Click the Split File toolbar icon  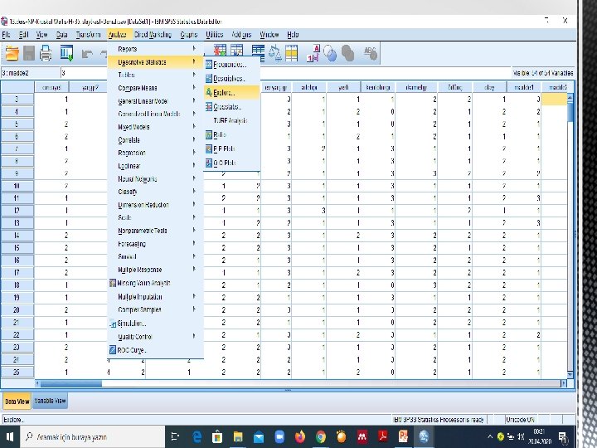click(x=258, y=53)
